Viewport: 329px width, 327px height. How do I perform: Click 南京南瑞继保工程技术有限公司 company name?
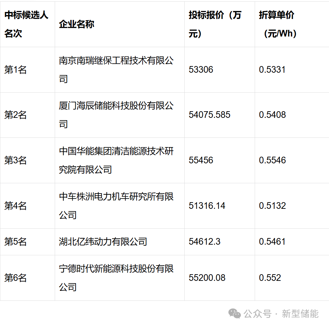click(x=116, y=70)
